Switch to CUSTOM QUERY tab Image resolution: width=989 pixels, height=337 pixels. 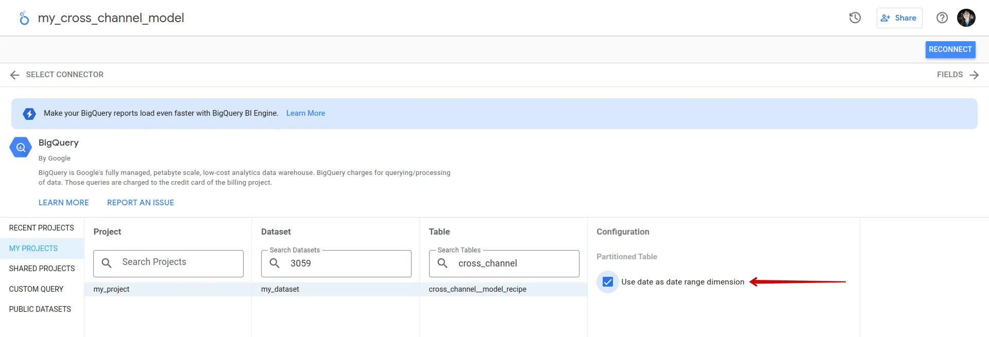click(x=42, y=289)
